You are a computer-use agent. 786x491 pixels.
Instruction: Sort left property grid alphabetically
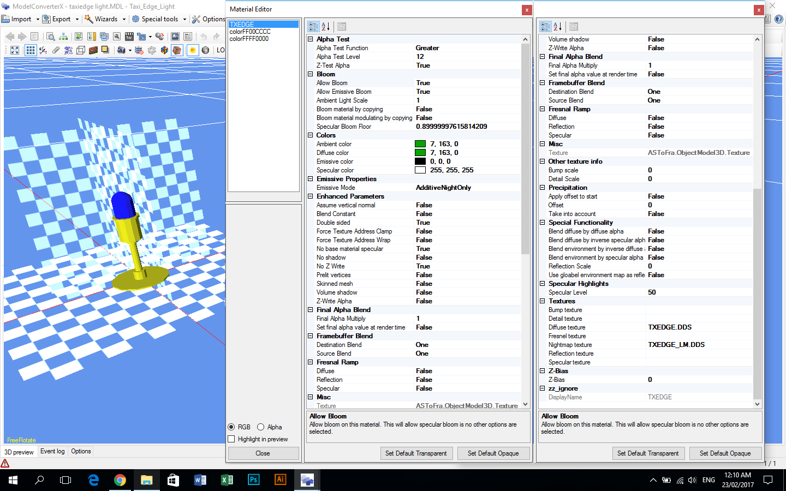(x=326, y=26)
